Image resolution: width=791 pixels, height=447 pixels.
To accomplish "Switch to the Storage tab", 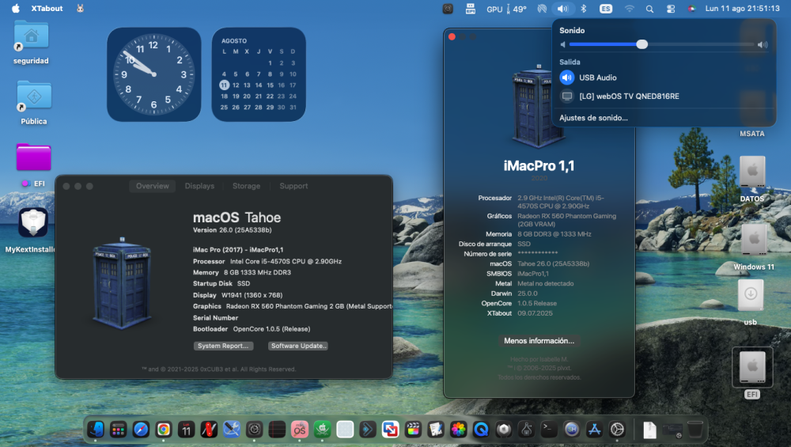I will click(x=246, y=186).
